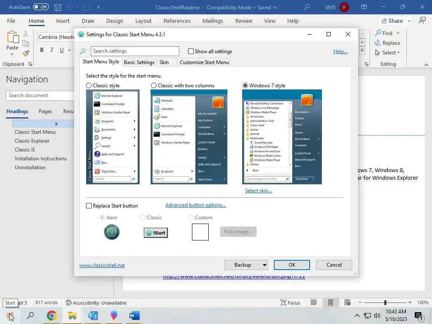
Task: Toggle Bold formatting in Word ribbon
Action: (42, 50)
